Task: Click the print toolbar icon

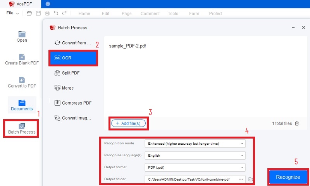Action: pos(47,13)
